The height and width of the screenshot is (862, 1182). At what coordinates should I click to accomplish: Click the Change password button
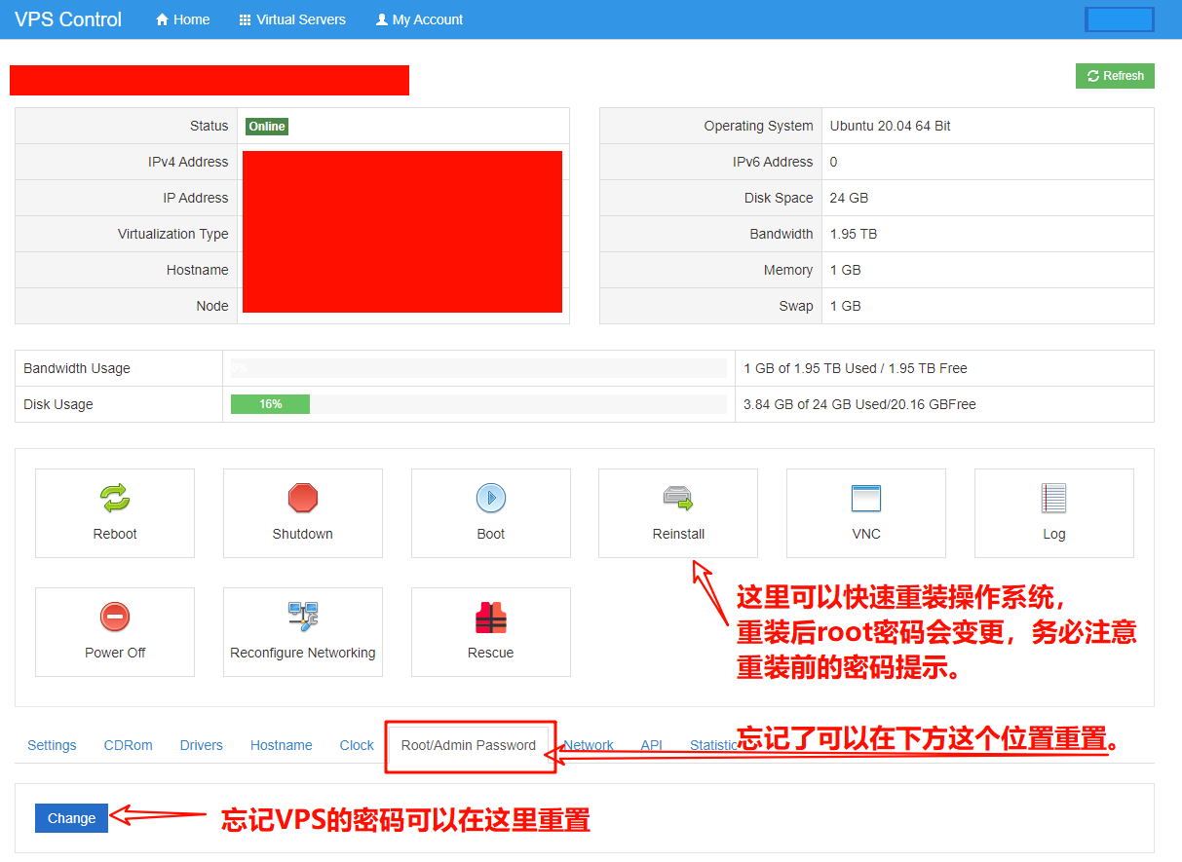pos(71,818)
